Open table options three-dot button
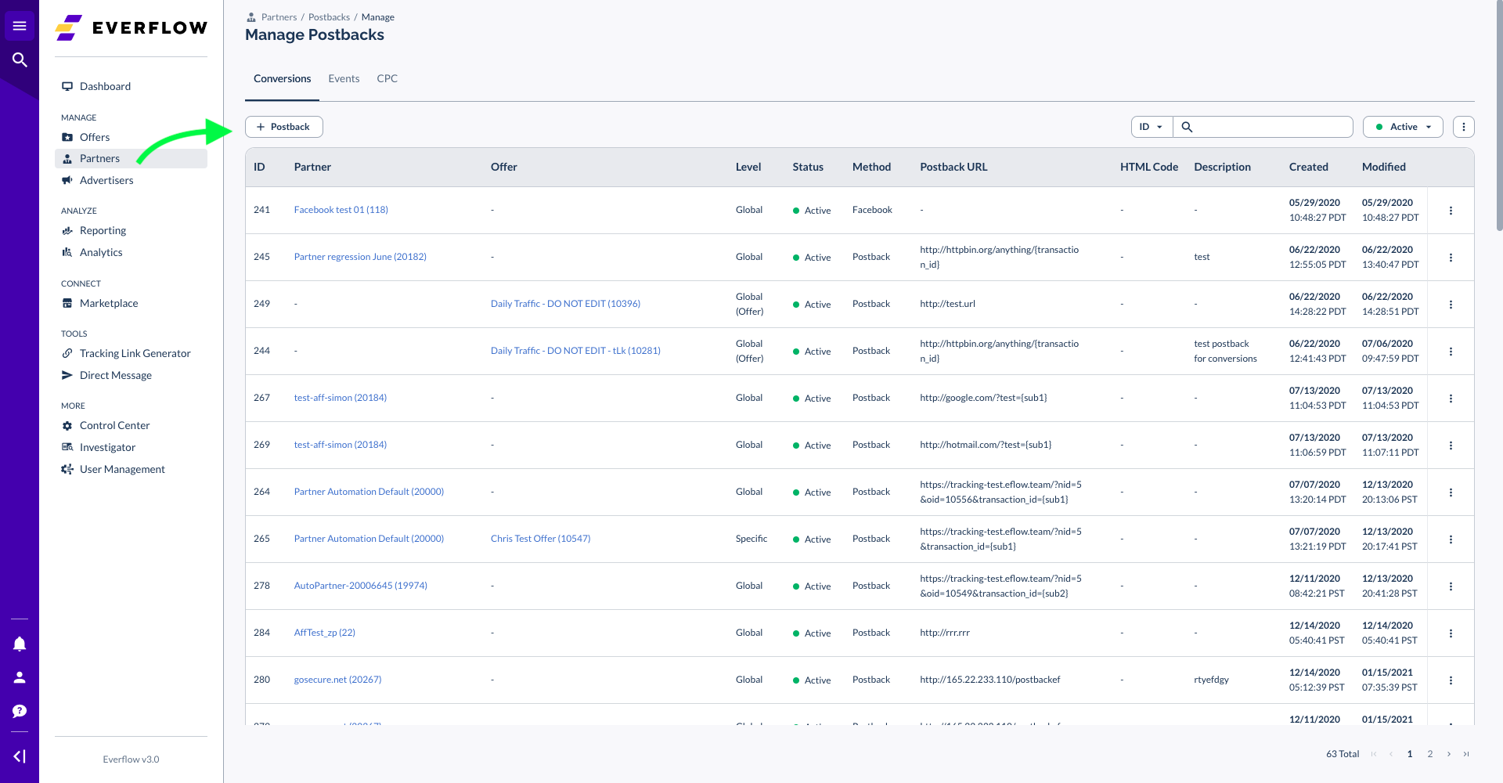The height and width of the screenshot is (783, 1503). (x=1463, y=127)
